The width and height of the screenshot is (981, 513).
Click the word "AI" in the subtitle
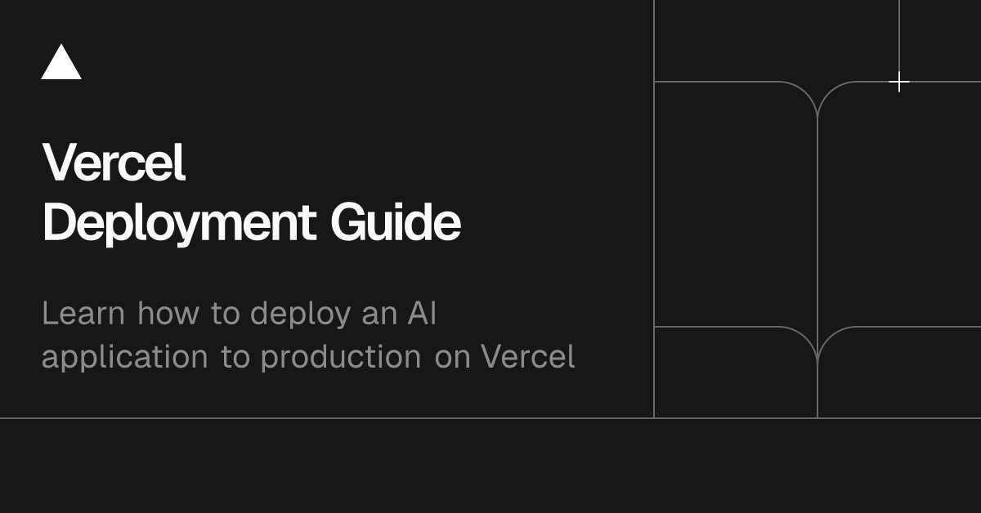[422, 314]
